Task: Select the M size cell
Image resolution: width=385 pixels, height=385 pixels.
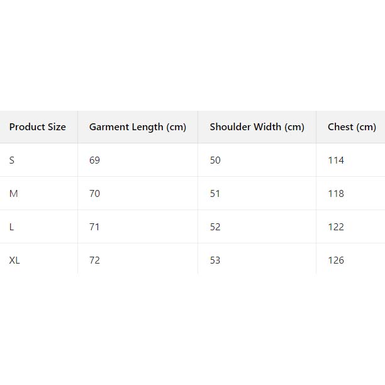Action: tap(14, 194)
